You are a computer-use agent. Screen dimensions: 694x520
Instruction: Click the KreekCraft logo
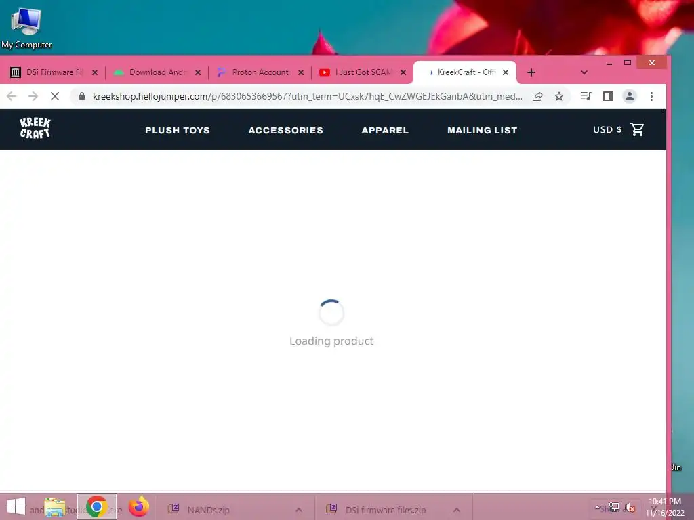click(x=35, y=128)
